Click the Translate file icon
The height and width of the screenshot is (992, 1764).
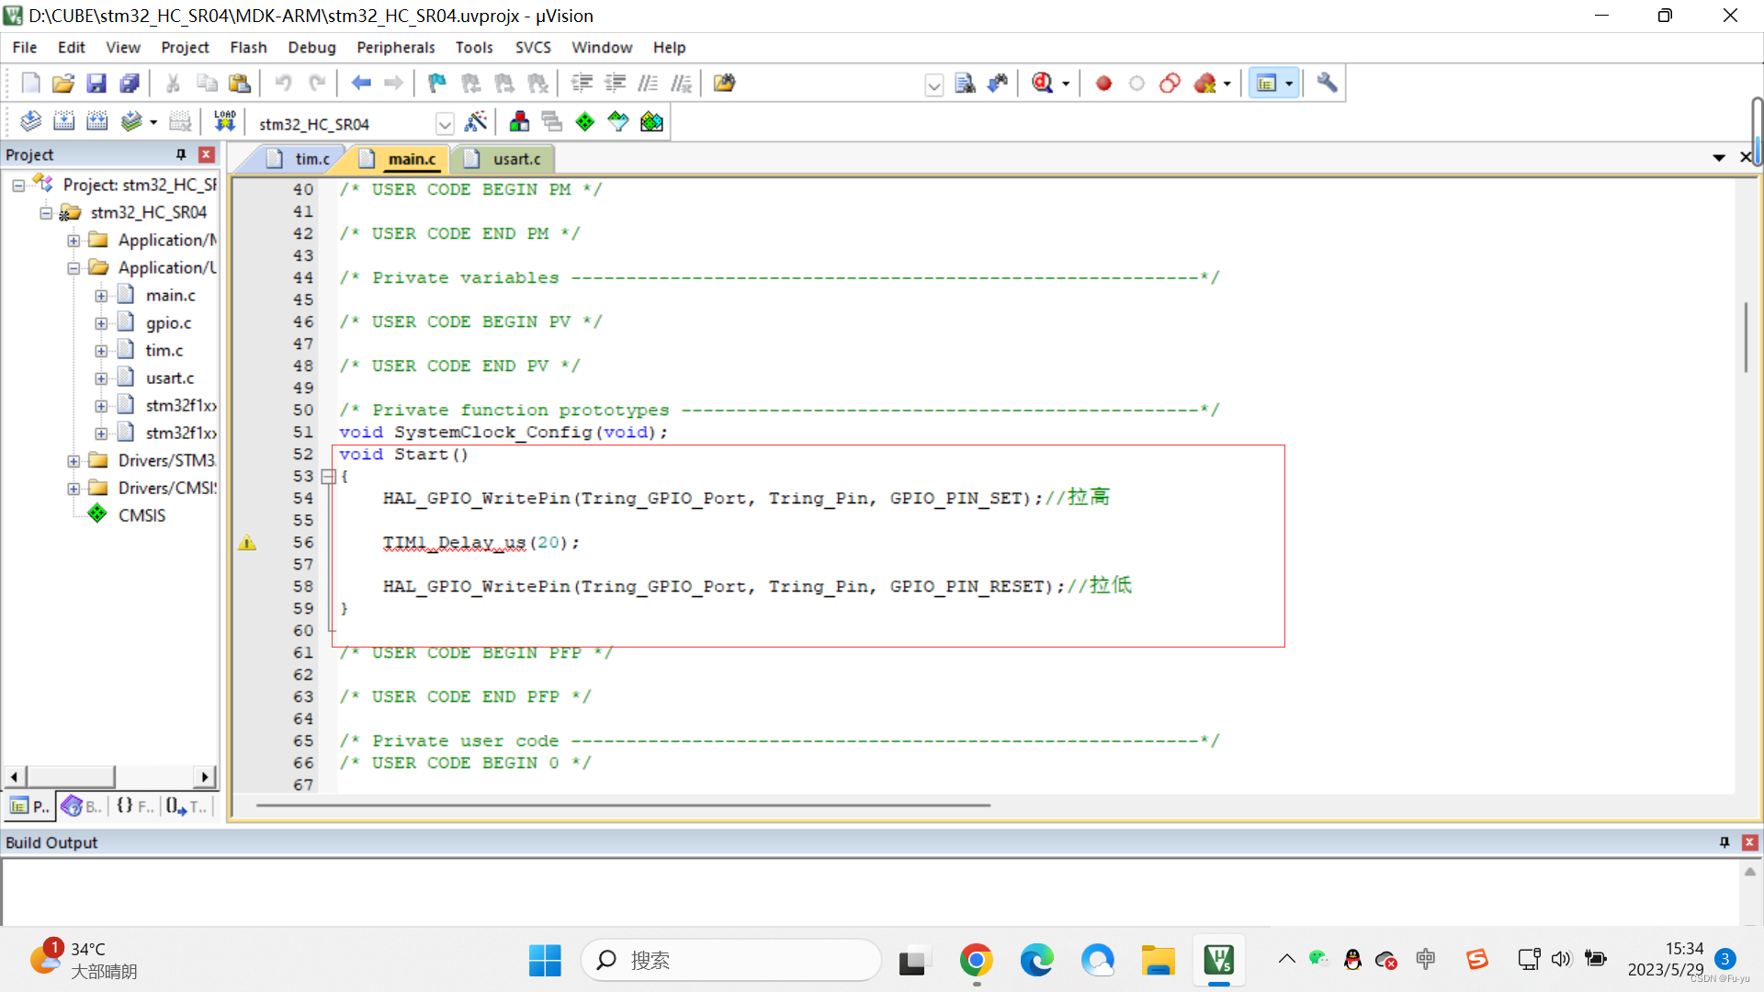(x=30, y=121)
